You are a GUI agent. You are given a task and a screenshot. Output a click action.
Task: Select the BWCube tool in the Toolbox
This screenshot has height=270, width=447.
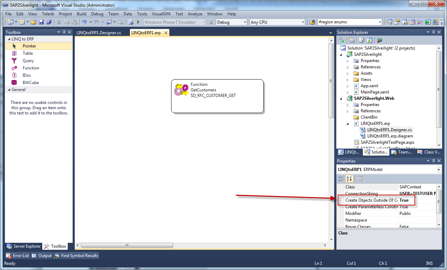38,83
